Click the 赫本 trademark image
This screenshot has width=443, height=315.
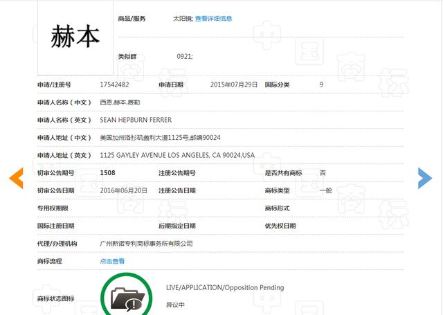point(75,37)
